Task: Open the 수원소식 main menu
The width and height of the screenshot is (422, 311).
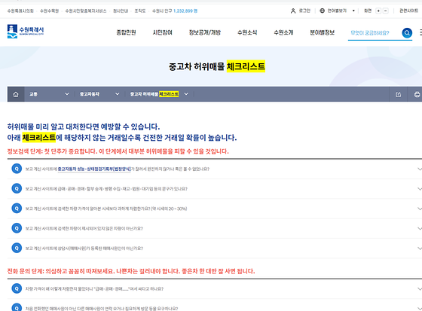Action: tap(247, 32)
